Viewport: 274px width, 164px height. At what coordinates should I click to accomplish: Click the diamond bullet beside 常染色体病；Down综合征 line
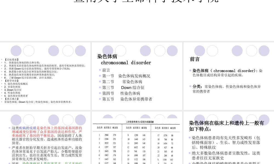(x=2, y=102)
